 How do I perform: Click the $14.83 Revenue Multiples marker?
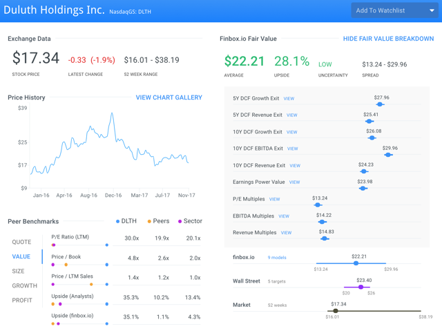tap(325, 239)
